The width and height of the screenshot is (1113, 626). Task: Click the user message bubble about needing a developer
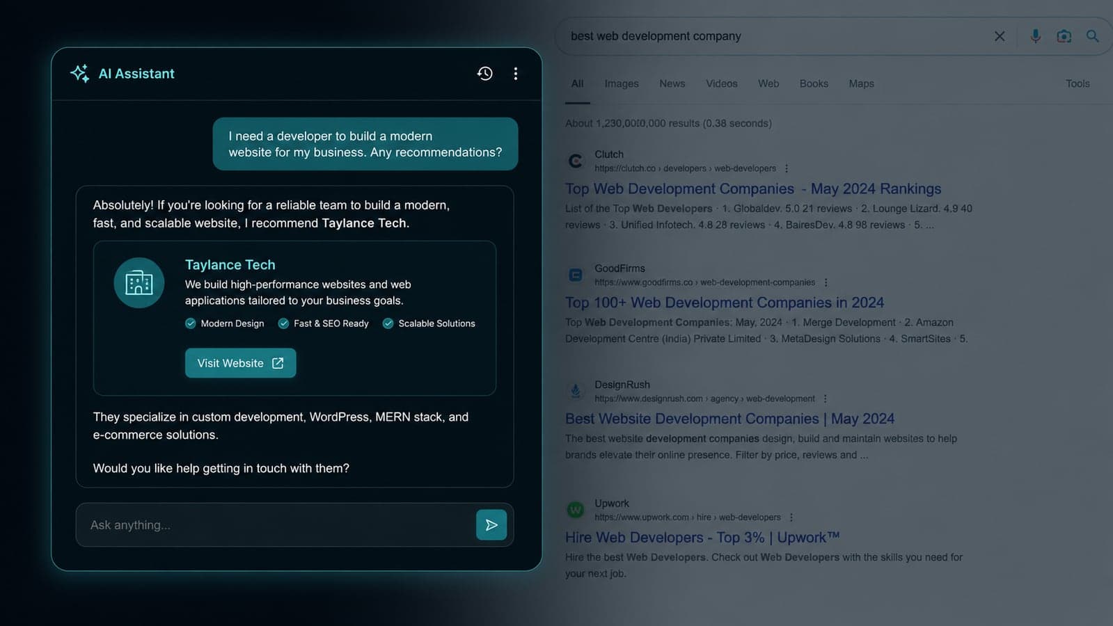365,144
